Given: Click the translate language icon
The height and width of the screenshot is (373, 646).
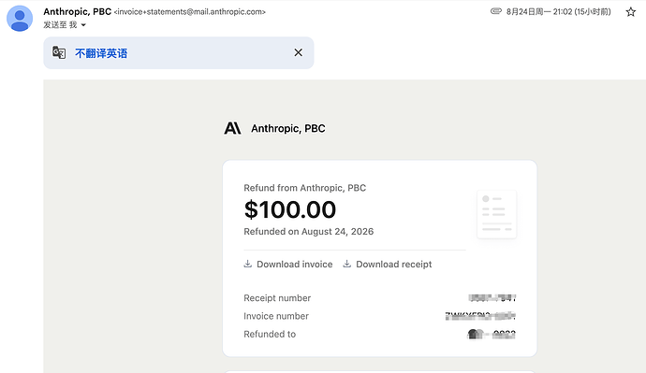Looking at the screenshot, I should point(59,52).
